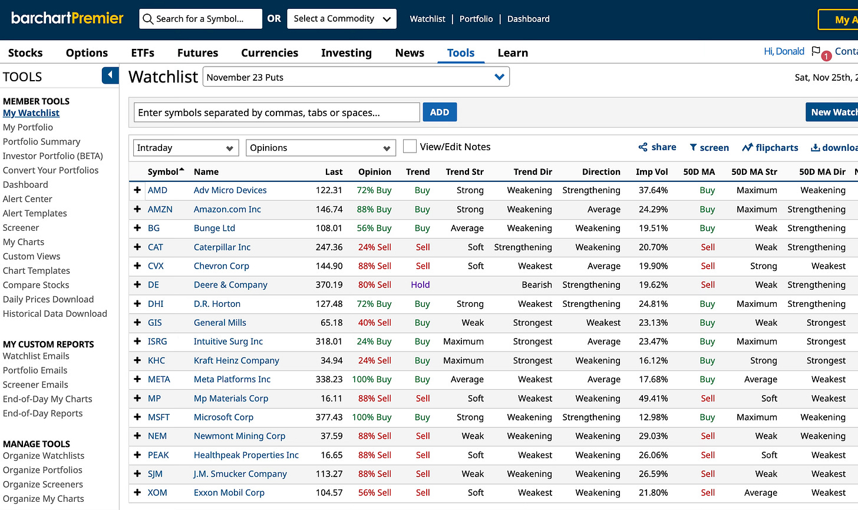Click the New Watchlist button
This screenshot has width=858, height=510.
point(831,112)
